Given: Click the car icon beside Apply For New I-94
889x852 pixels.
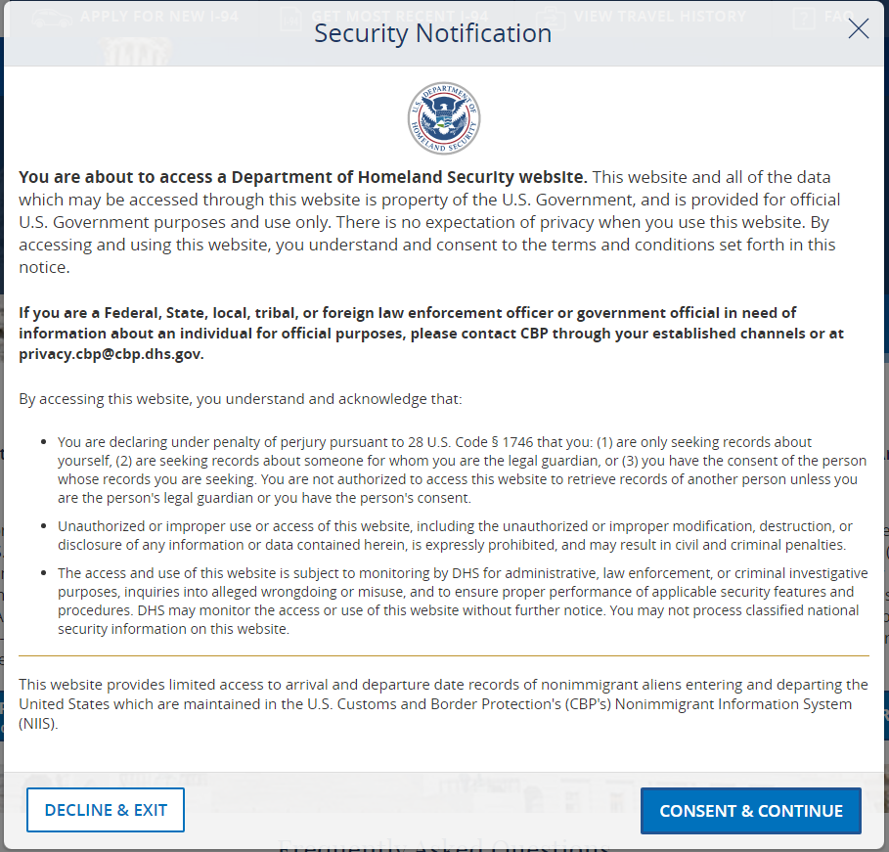Looking at the screenshot, I should click(x=51, y=17).
